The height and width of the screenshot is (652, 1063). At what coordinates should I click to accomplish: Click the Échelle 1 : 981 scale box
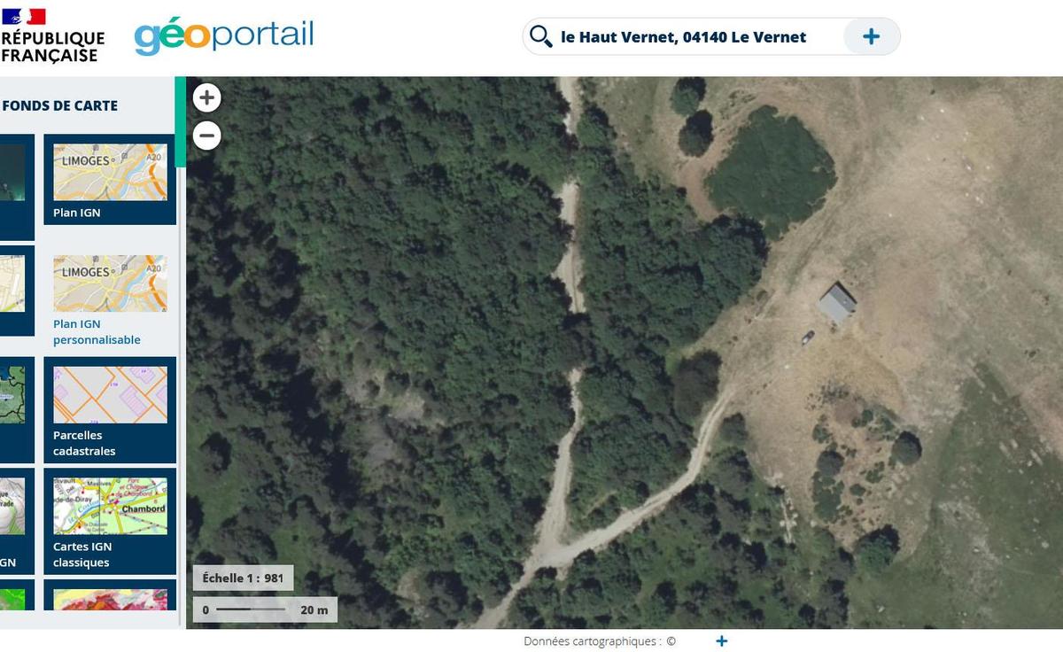[x=243, y=578]
